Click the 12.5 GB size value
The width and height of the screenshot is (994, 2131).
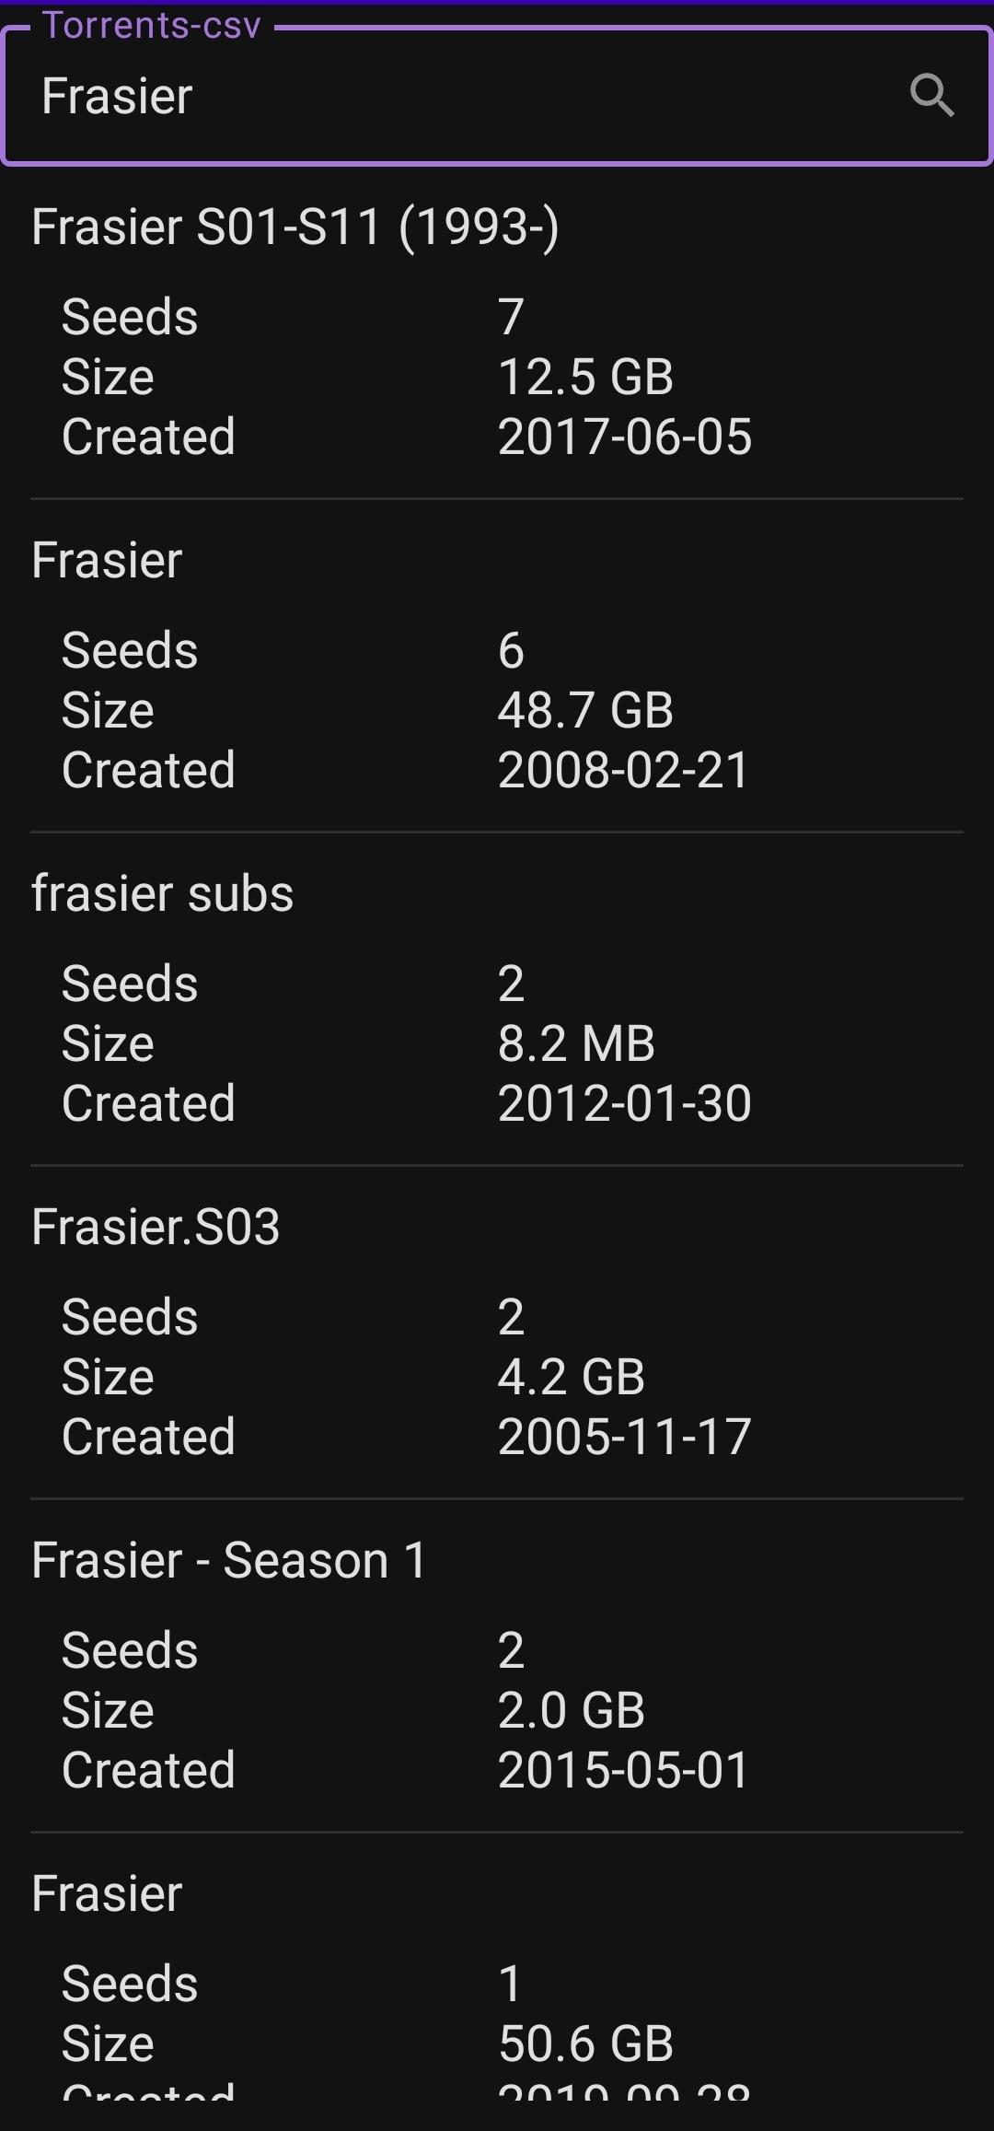point(585,378)
